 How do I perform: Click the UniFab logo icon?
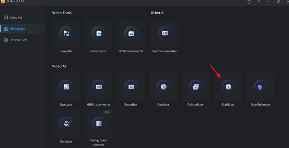(x=3, y=2)
